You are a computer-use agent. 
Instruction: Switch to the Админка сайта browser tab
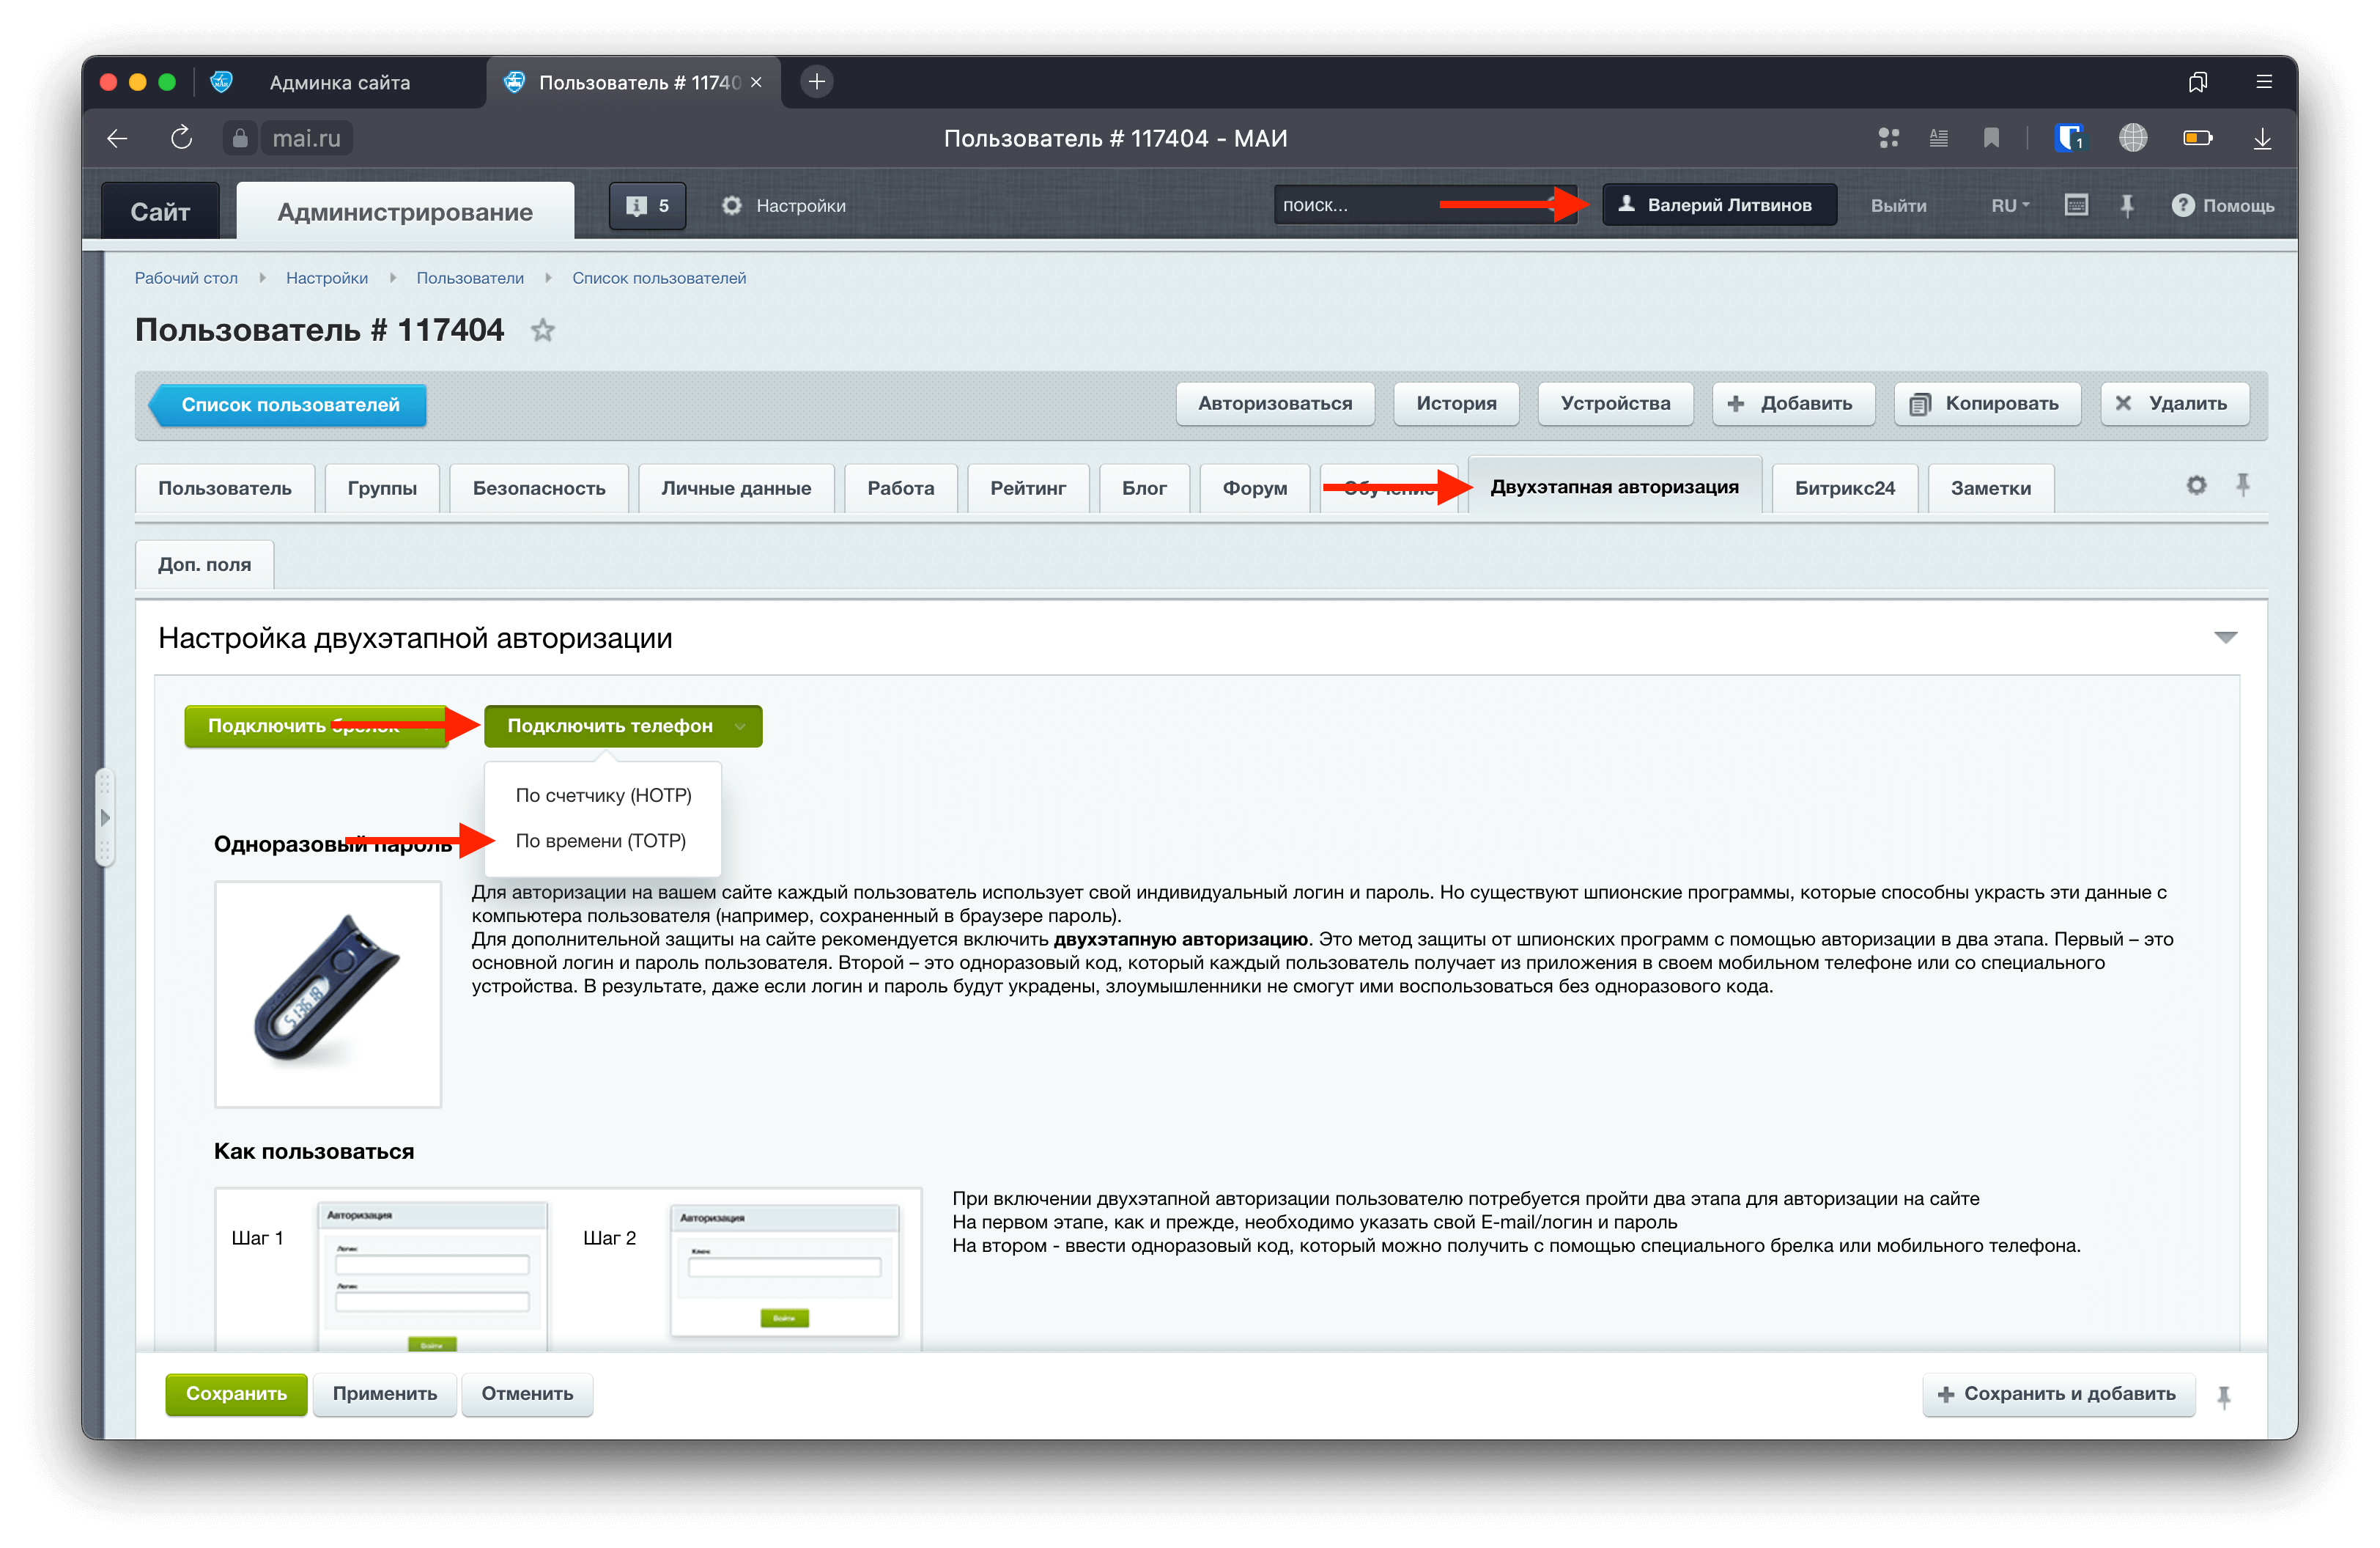coord(340,82)
